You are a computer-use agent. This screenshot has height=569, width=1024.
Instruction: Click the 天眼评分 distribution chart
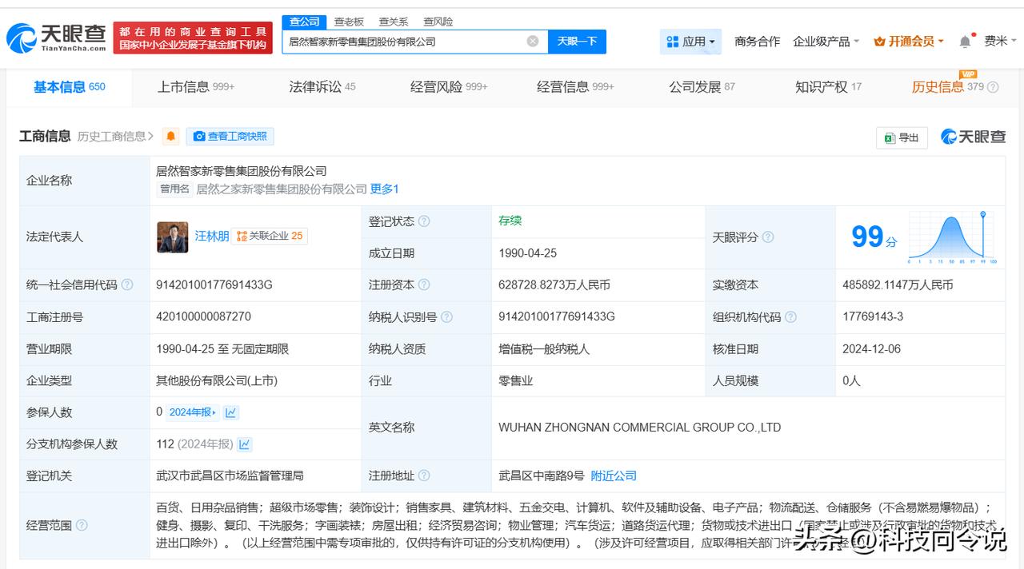[952, 237]
